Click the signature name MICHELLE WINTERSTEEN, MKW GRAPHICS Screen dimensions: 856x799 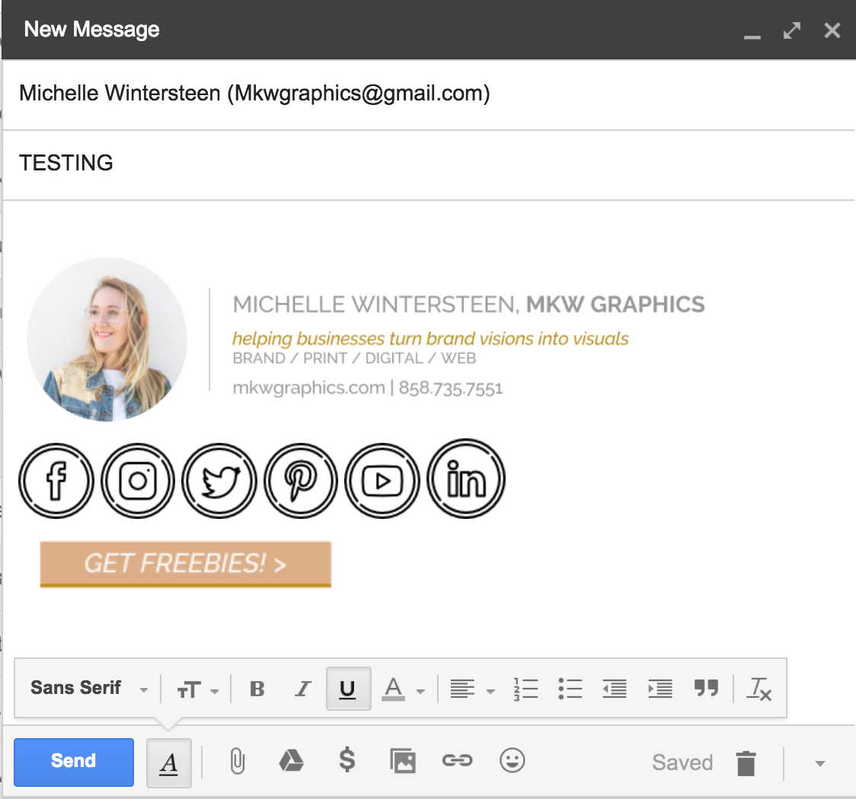(x=469, y=304)
